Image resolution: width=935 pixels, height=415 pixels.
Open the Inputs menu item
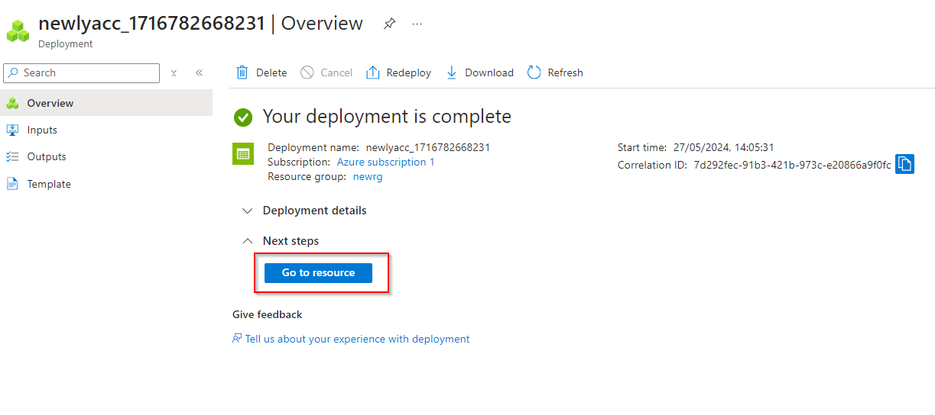(42, 130)
